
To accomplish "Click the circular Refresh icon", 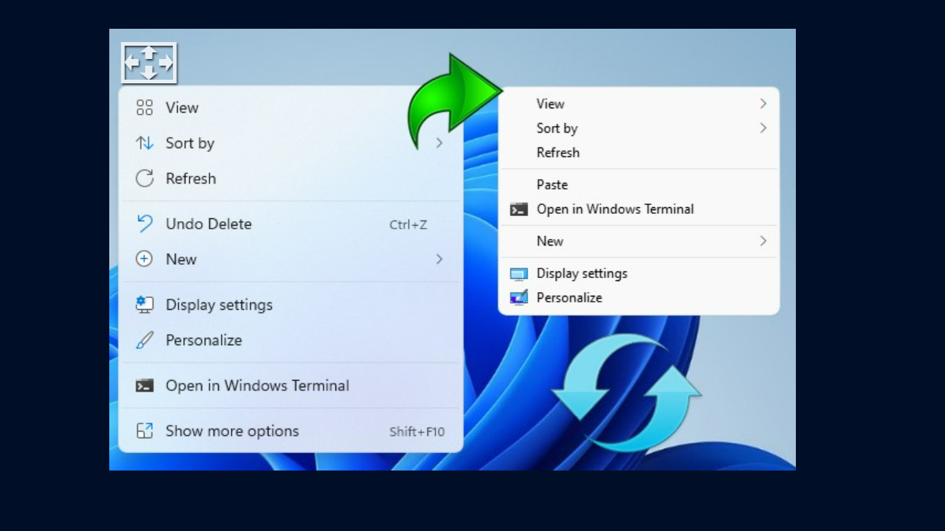I will pos(145,178).
